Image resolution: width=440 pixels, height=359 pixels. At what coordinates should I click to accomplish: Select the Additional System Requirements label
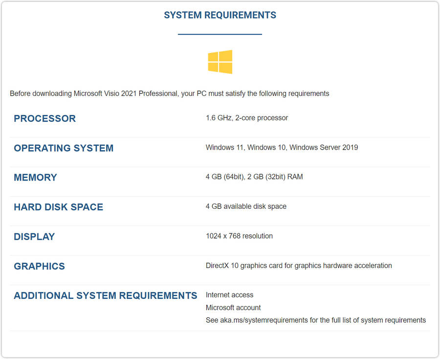105,295
